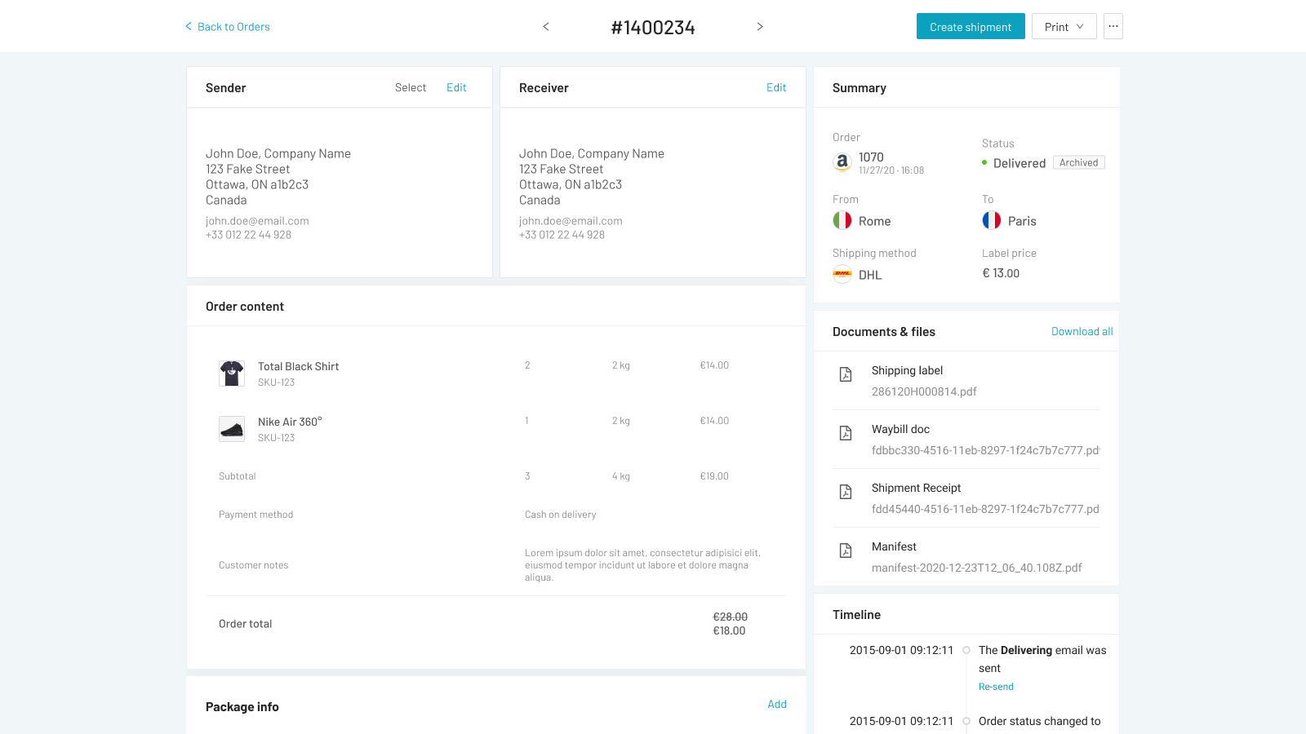The width and height of the screenshot is (1306, 734).
Task: Click the Total Black Shirt thumbnail
Action: pyautogui.click(x=232, y=374)
